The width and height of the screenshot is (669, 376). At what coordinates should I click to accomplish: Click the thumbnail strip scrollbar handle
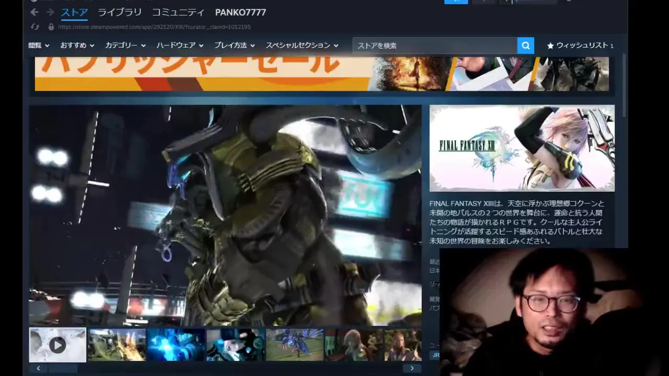click(x=63, y=368)
